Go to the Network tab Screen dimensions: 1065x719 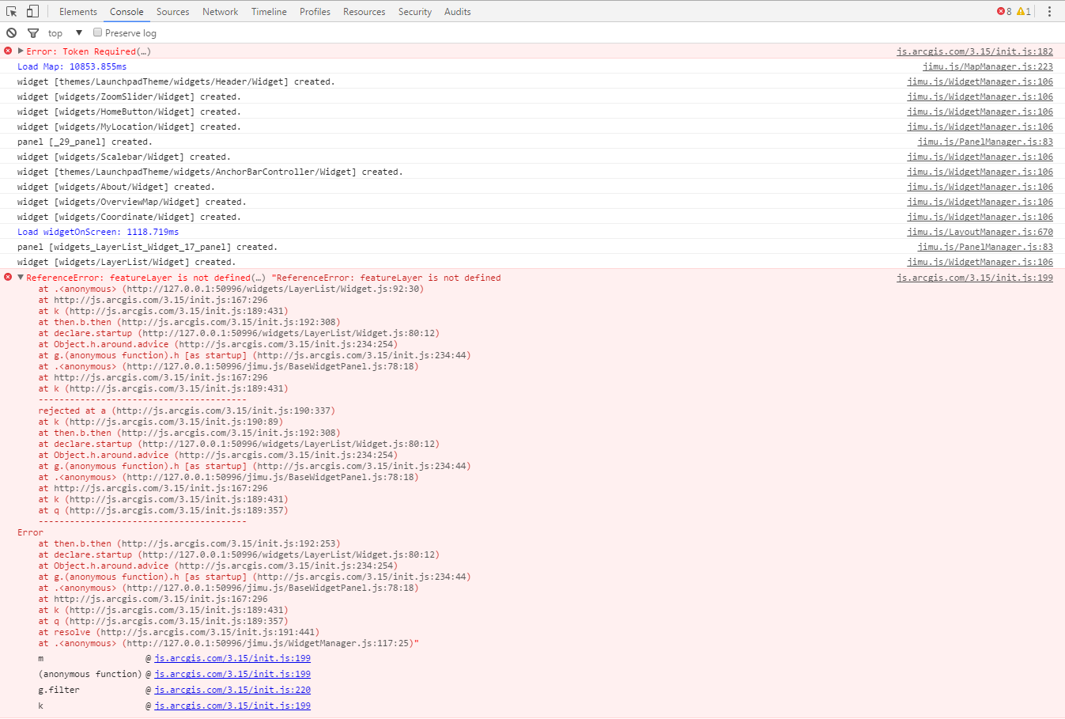[x=220, y=12]
